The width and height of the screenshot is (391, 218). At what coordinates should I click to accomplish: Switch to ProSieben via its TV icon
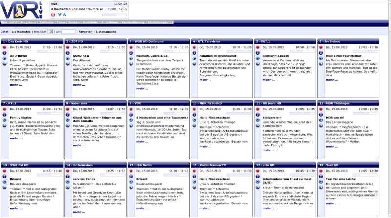321,53
